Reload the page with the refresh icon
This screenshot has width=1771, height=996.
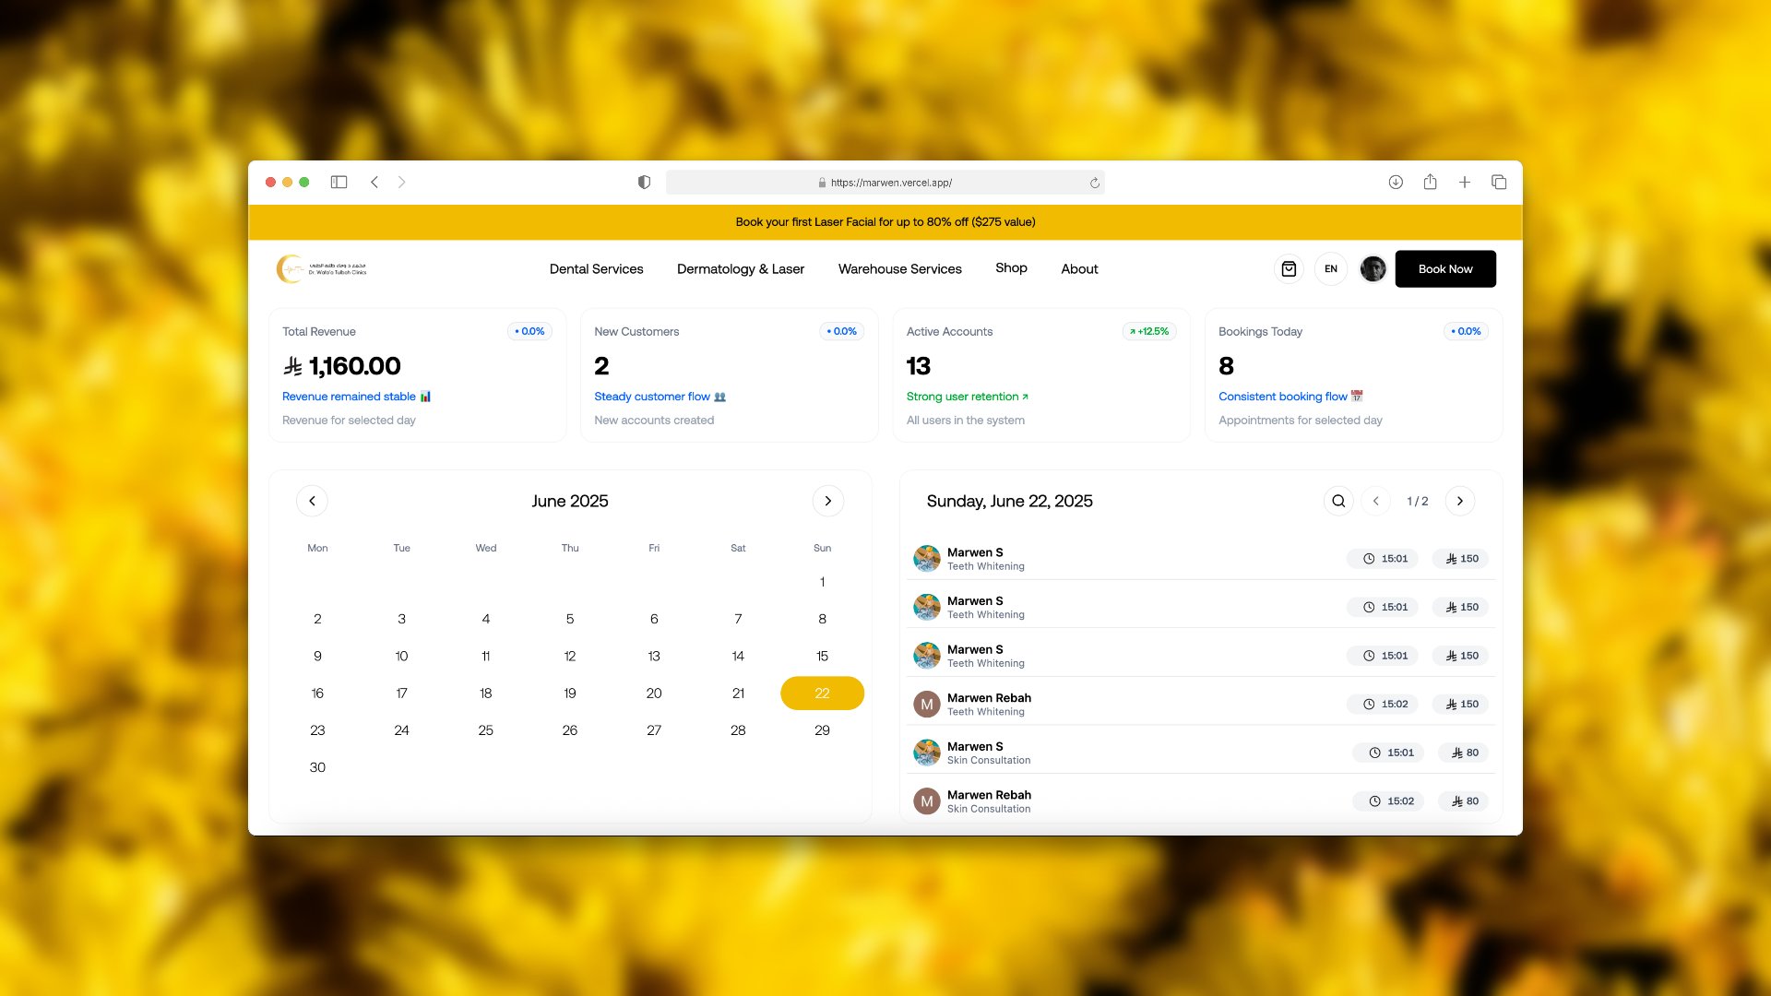click(1095, 183)
